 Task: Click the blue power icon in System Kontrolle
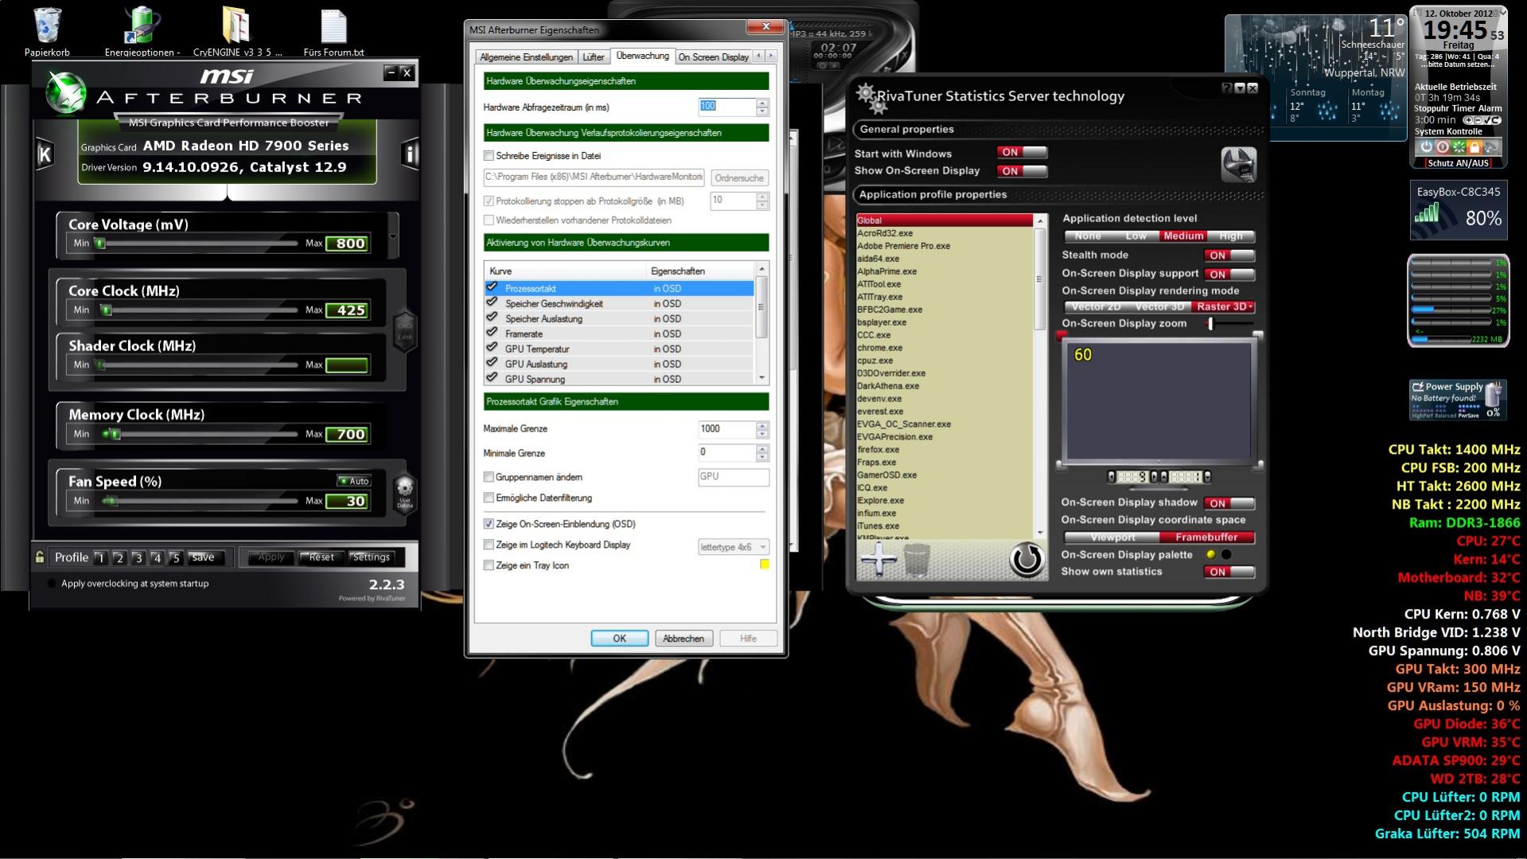[x=1426, y=146]
